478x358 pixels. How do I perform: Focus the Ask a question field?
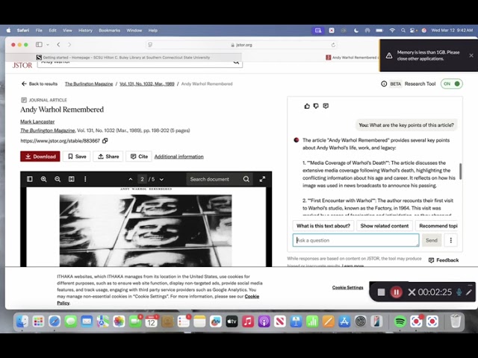[356, 240]
